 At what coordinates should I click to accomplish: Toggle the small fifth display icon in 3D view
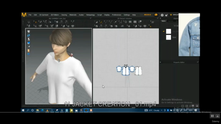[x=29, y=47]
